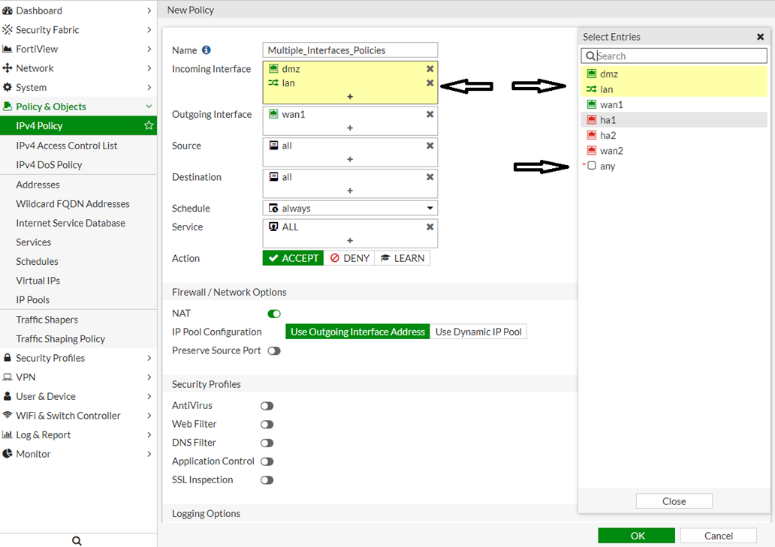775x547 pixels.
Task: Remove ALL entry from Service field
Action: [x=430, y=227]
